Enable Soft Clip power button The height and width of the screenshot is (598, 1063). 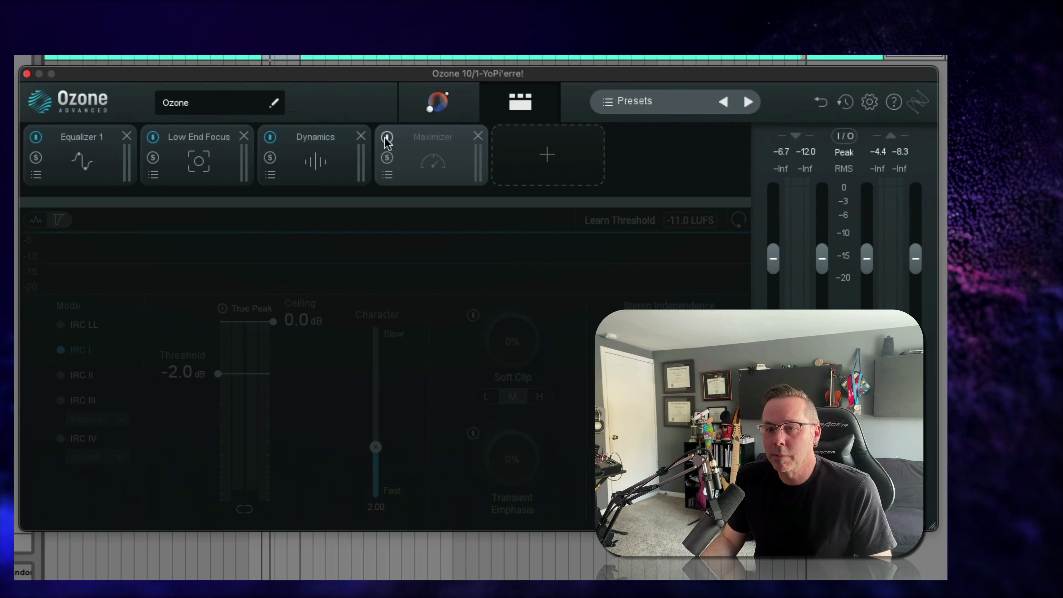point(473,315)
